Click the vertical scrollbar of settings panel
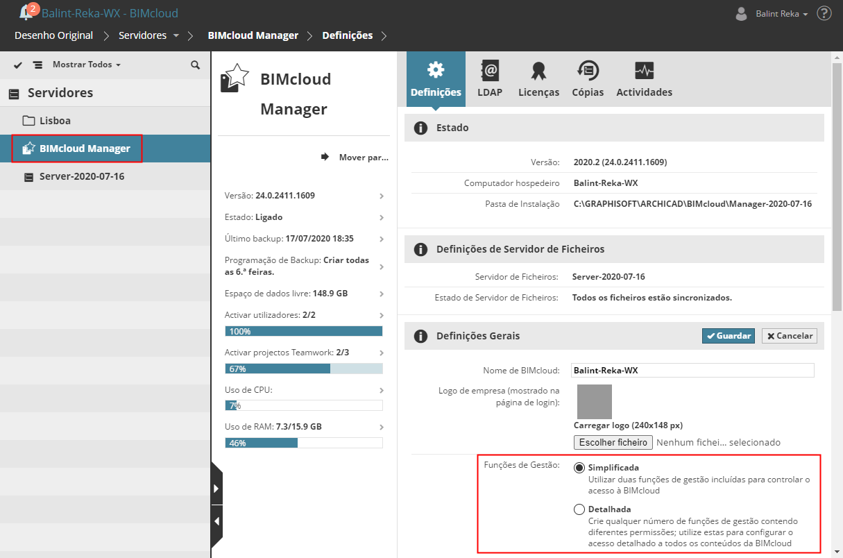The image size is (843, 558). 837,187
